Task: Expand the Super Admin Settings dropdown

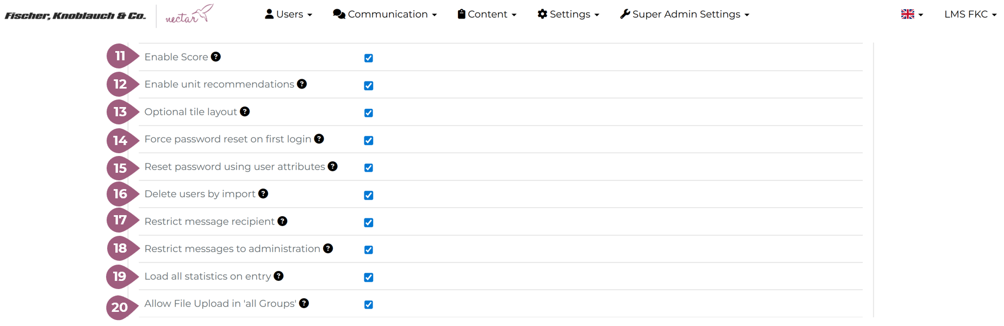Action: [x=685, y=15]
